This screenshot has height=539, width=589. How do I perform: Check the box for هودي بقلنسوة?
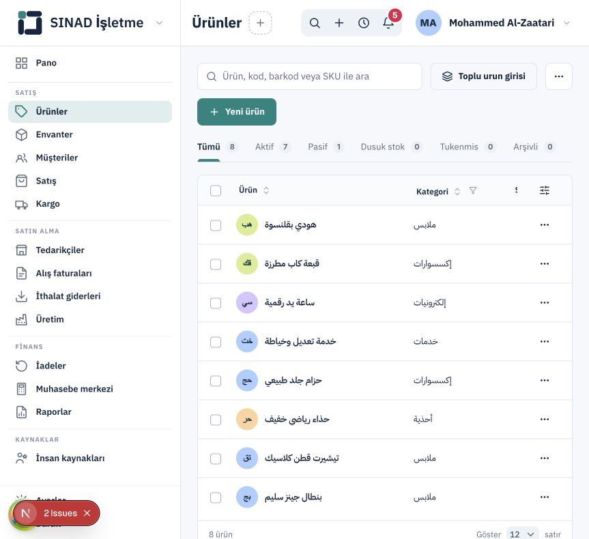(216, 225)
